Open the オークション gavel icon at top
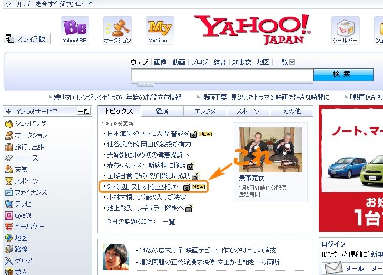This screenshot has width=383, height=275. coord(117,31)
